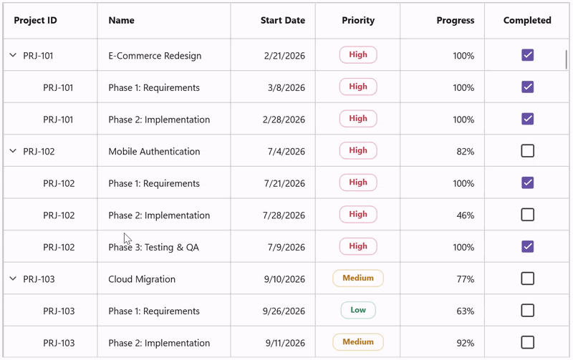This screenshot has height=360, width=573.
Task: Uncheck Completed for E-Commerce Redesign
Action: click(527, 55)
